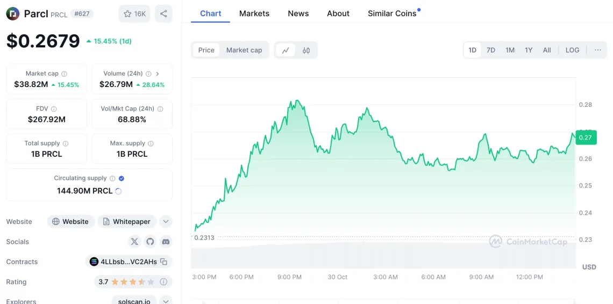Viewport: 613px width, 304px height.
Task: Expand the website links dropdown chevron
Action: click(x=166, y=222)
